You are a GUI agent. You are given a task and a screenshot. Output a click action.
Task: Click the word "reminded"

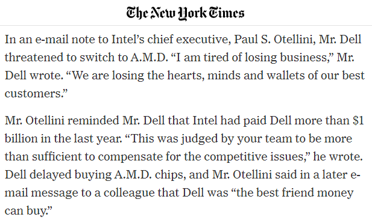tap(93, 120)
